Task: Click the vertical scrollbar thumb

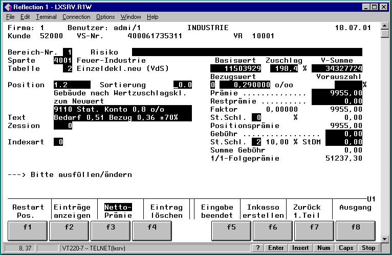Action: coord(385,34)
